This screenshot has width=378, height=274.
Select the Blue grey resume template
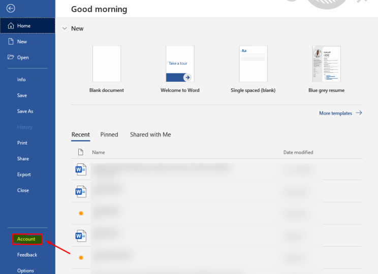point(326,64)
